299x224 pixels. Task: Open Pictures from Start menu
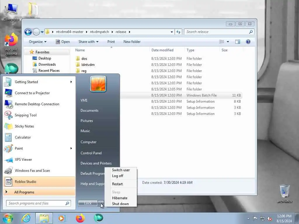(87, 121)
